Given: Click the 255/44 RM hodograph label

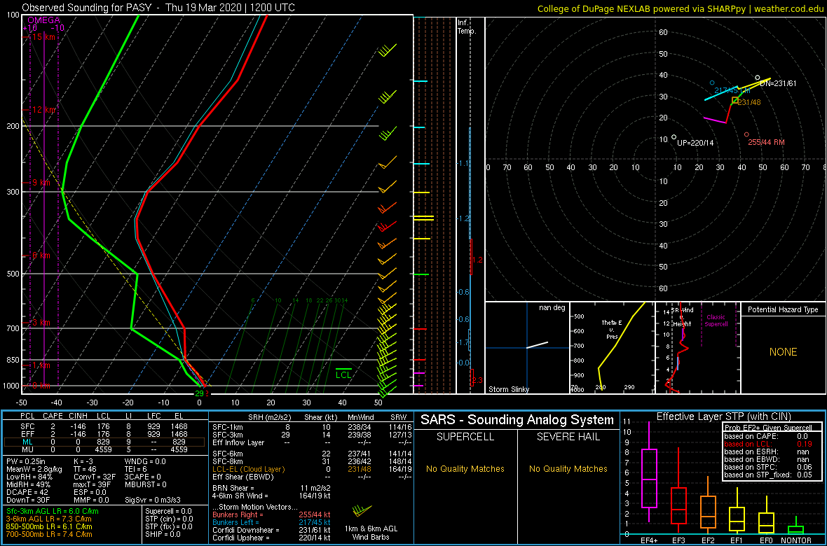Looking at the screenshot, I should (766, 142).
